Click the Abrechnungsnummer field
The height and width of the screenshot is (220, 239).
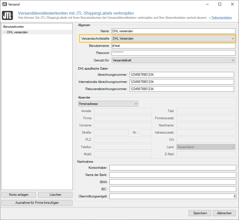pyautogui.click(x=182, y=75)
